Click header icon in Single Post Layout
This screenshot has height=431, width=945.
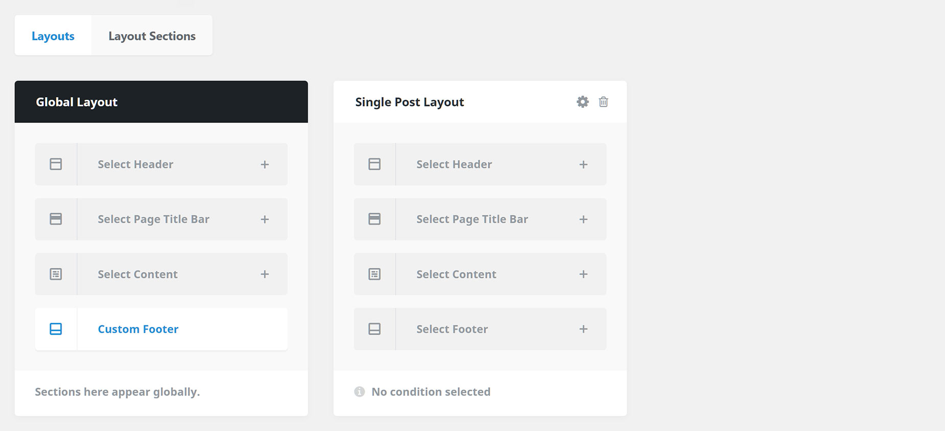[374, 164]
